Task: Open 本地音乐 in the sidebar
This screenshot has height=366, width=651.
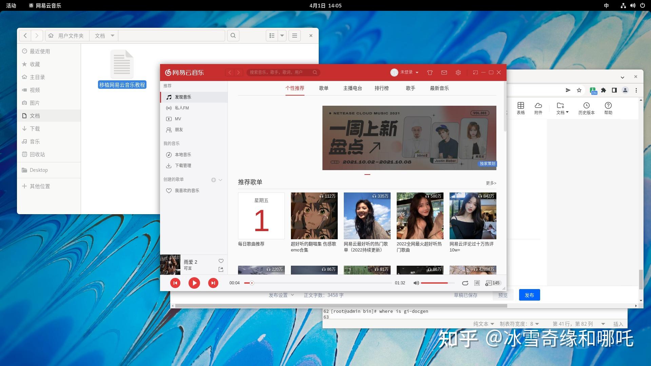Action: coord(194,155)
